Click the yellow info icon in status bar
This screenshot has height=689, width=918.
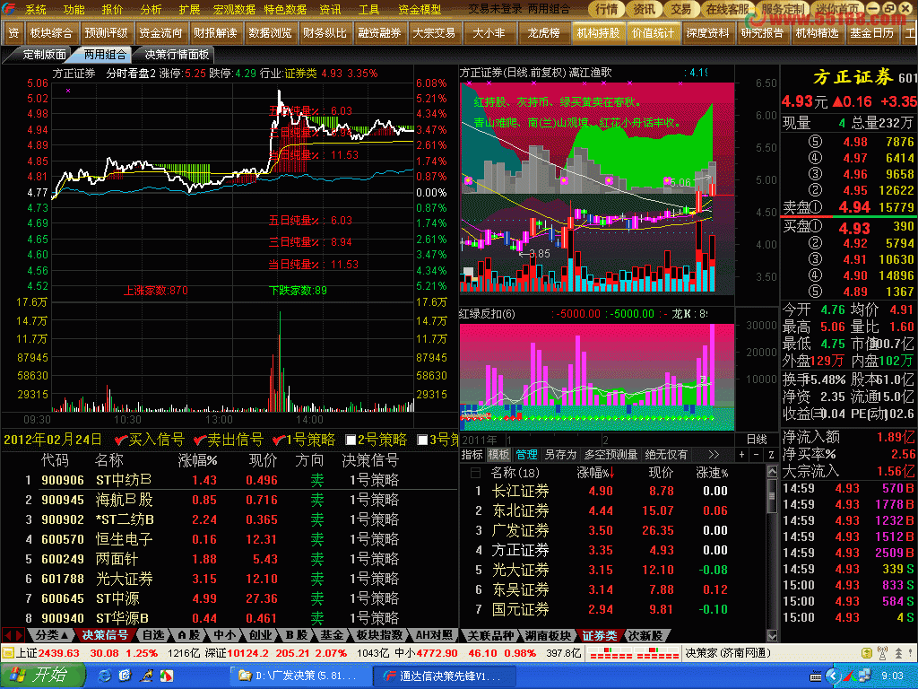(868, 653)
